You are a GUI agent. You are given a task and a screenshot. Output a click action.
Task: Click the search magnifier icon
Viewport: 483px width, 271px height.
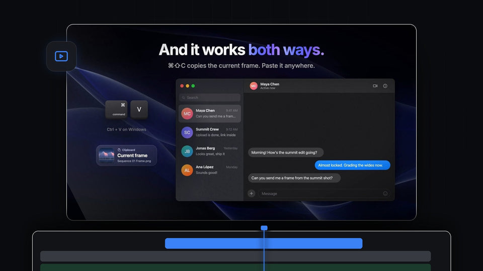tap(184, 98)
